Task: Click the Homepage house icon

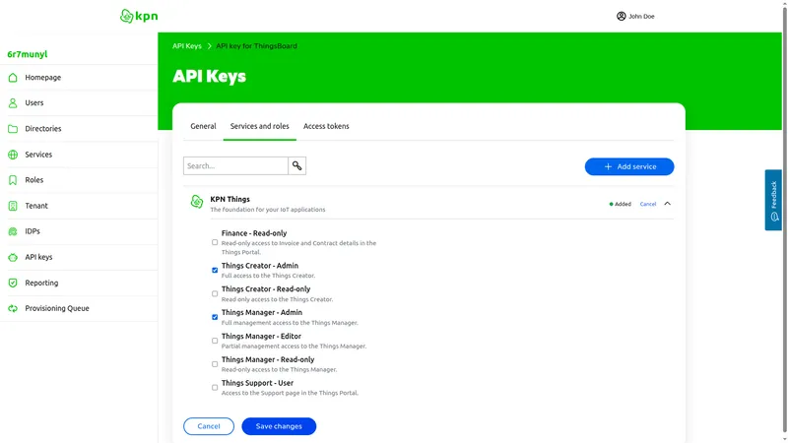Action: [13, 78]
